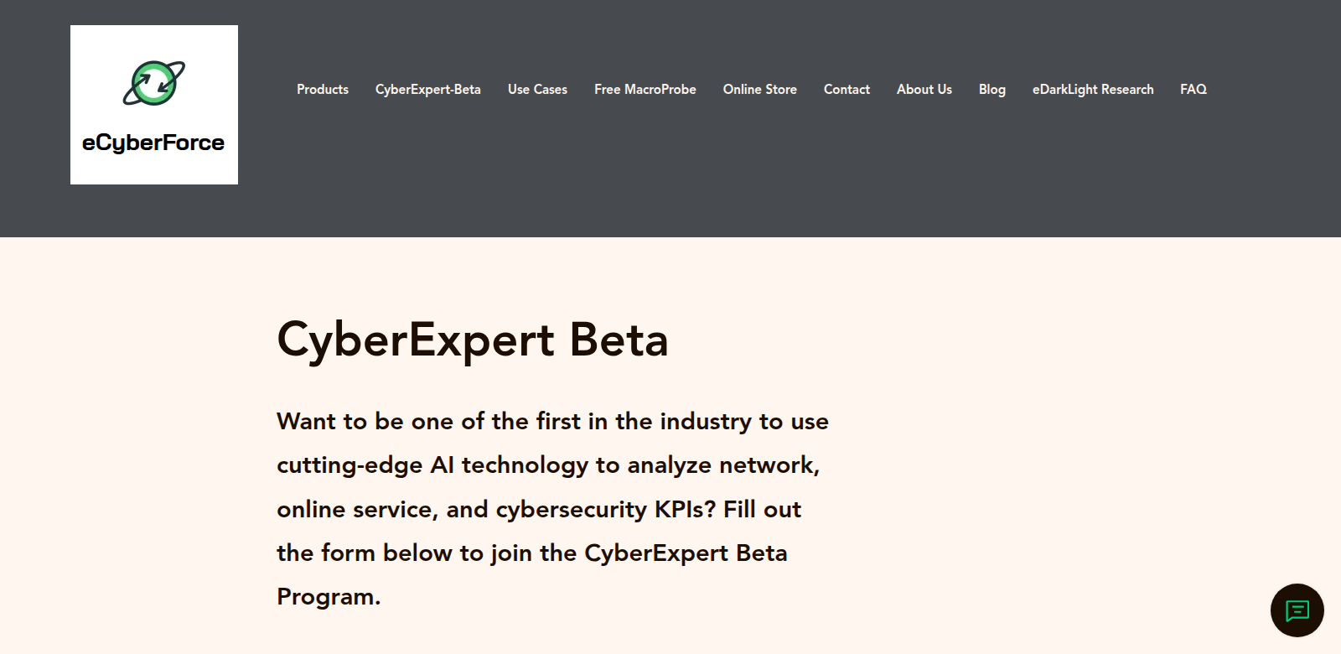The width and height of the screenshot is (1341, 654).
Task: Click the "CyberExpert Beta" page heading
Action: point(473,340)
